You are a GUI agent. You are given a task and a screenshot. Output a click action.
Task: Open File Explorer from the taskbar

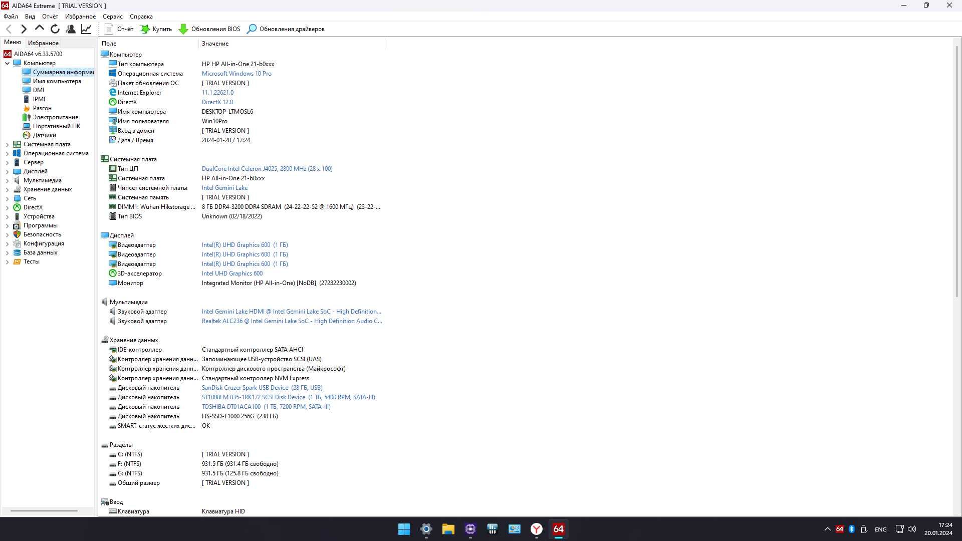(448, 529)
